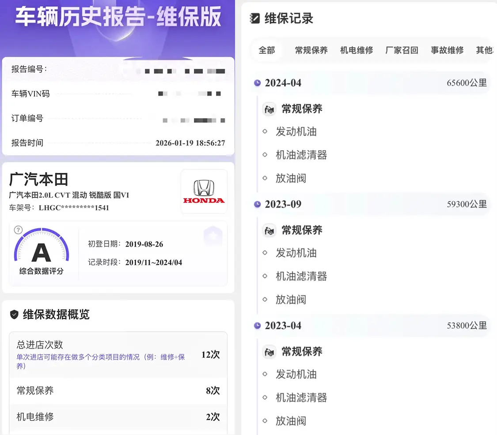This screenshot has height=435, width=497.
Task: Open the 机电维修 tab
Action: coord(357,50)
